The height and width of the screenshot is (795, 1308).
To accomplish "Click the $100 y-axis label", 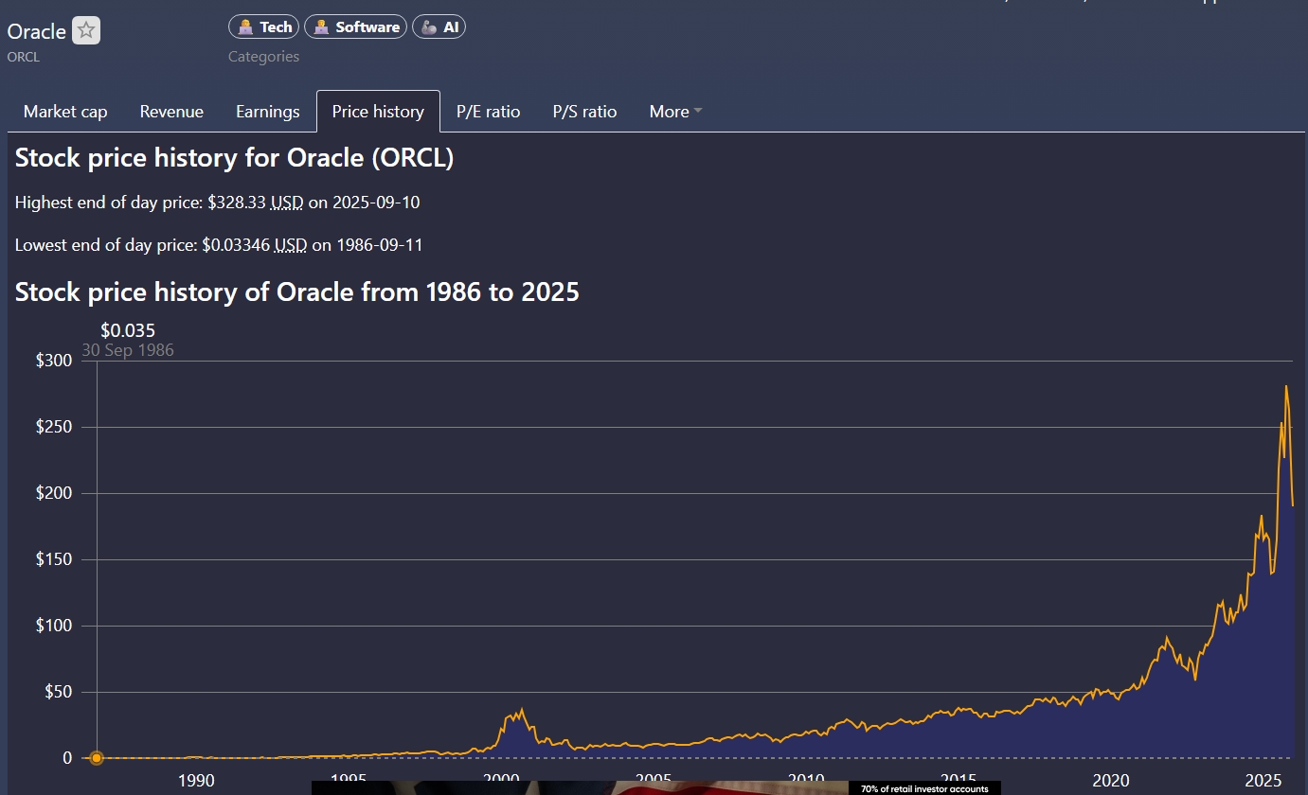I will click(54, 626).
